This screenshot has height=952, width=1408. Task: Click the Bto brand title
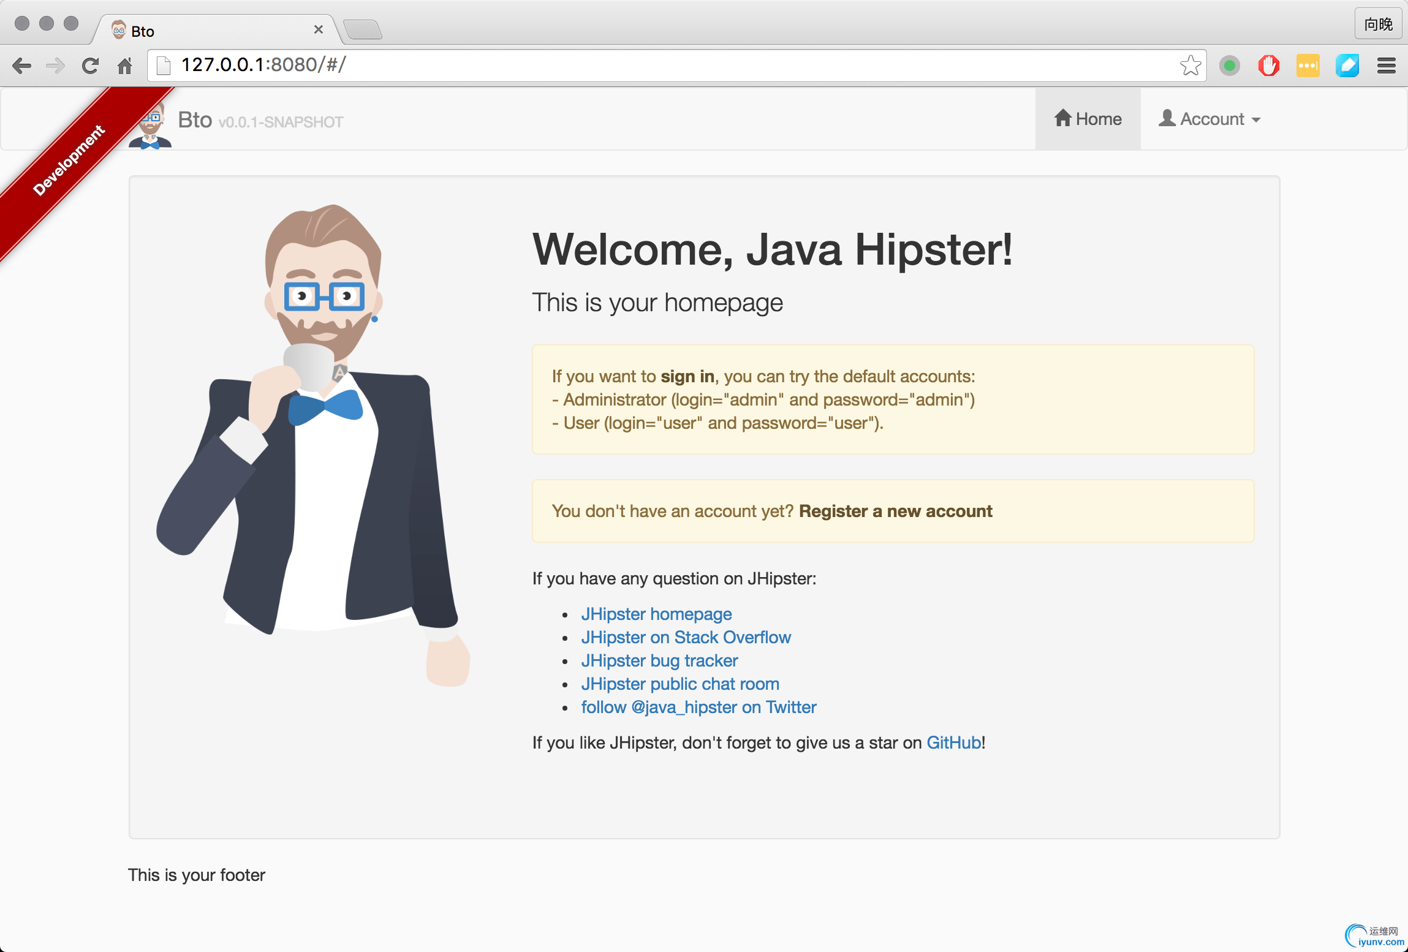195,119
